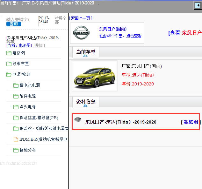Click the text 厂家:东风日产(国内)

pyautogui.click(x=141, y=66)
